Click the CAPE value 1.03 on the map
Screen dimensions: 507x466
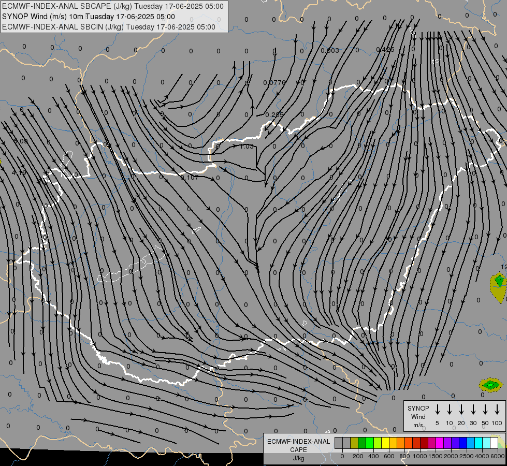coord(247,146)
